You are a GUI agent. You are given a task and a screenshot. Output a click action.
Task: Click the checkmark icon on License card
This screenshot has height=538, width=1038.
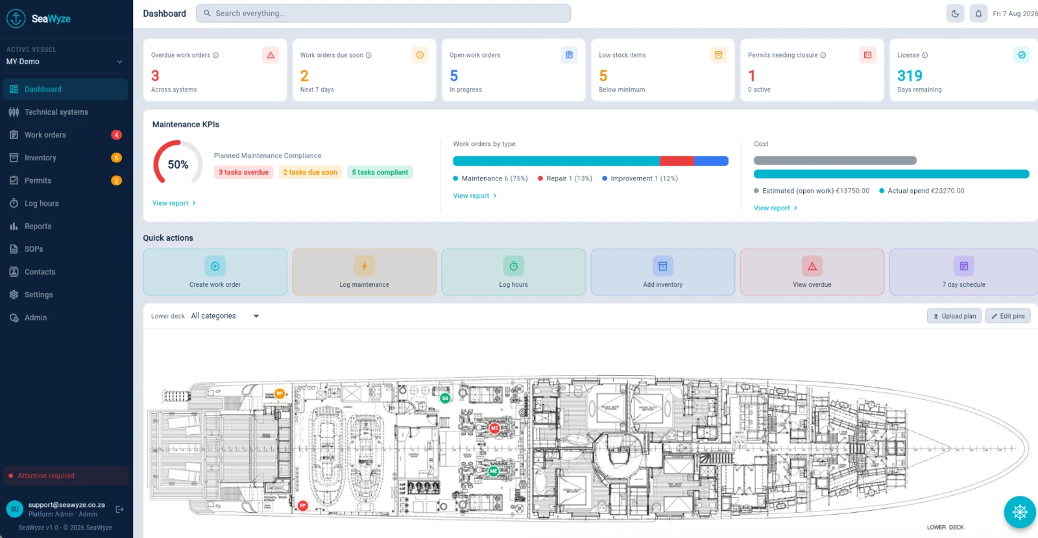pos(1022,55)
